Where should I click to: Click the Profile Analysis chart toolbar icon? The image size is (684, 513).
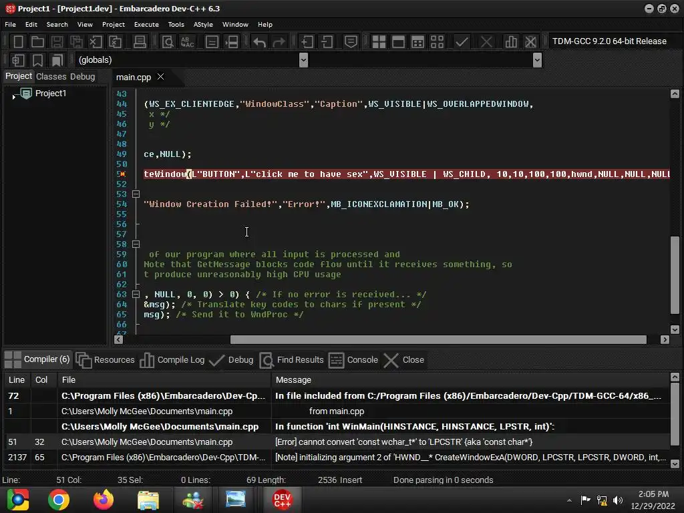[511, 42]
